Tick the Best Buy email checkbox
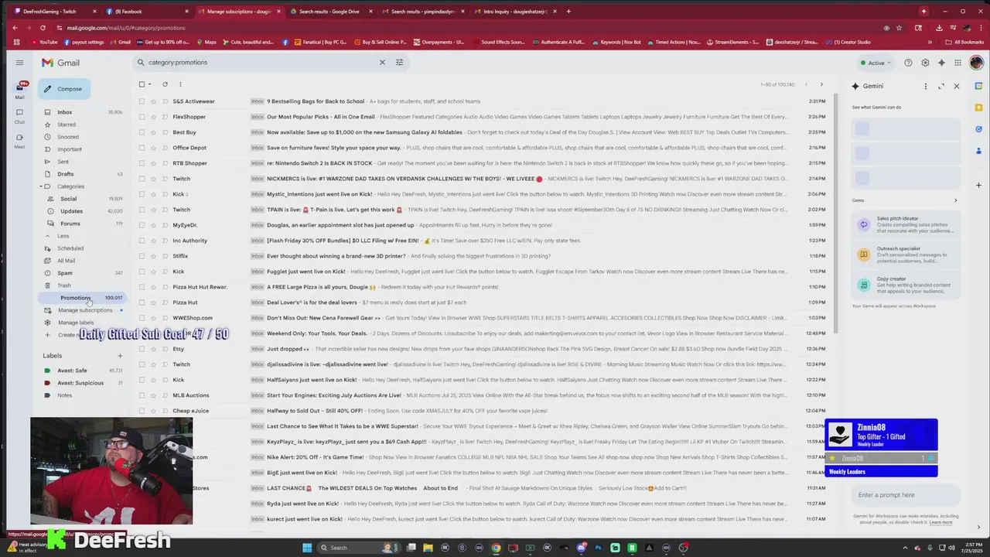 click(142, 132)
